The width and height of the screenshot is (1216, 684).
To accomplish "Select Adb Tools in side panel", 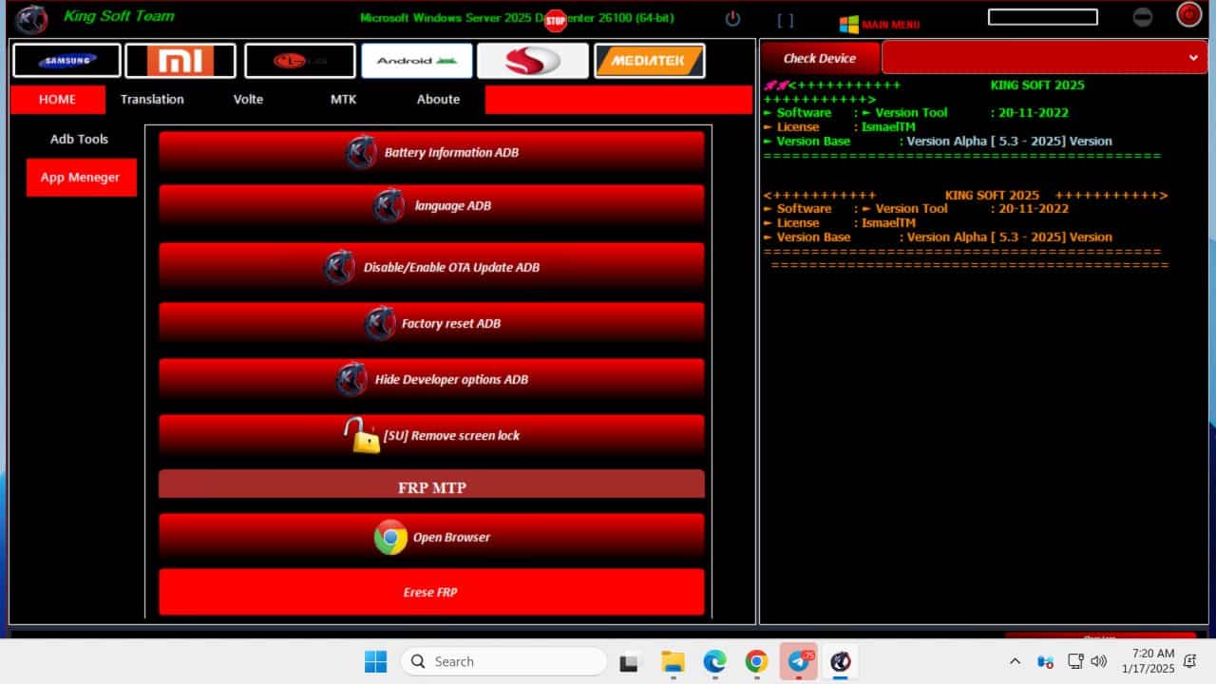I will tap(79, 139).
